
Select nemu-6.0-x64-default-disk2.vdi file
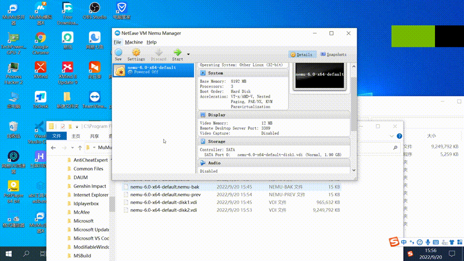(x=232, y=210)
